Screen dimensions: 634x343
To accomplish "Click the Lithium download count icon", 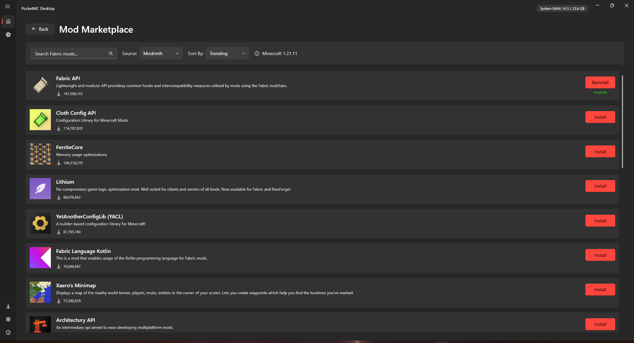I will [59, 197].
